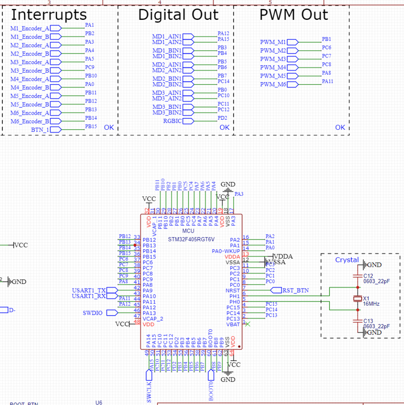Select capacitor C12 in Crystal block
The height and width of the screenshot is (405, 404).
point(357,276)
